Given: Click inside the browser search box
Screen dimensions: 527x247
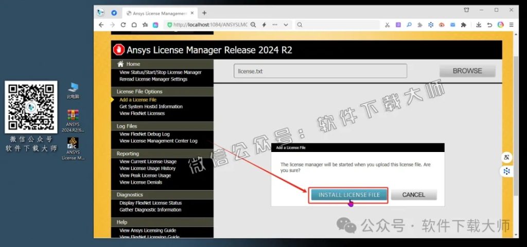Looking at the screenshot, I should point(338,25).
